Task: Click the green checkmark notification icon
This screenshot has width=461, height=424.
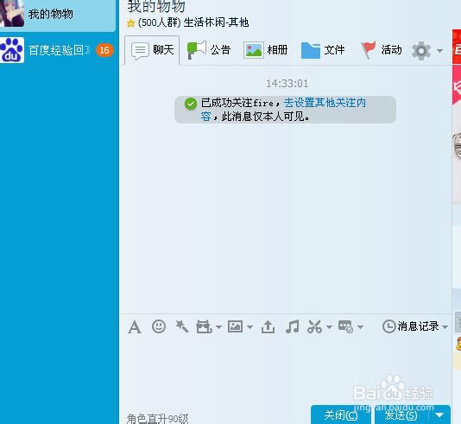Action: (191, 104)
